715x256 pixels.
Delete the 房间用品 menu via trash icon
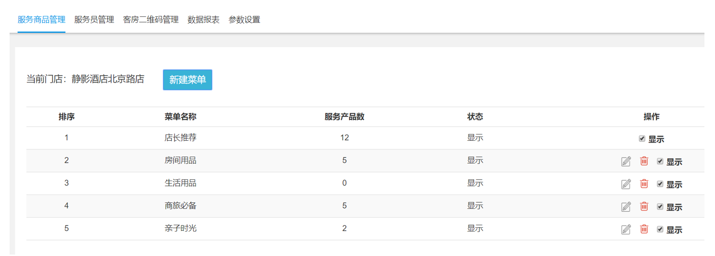coord(644,161)
